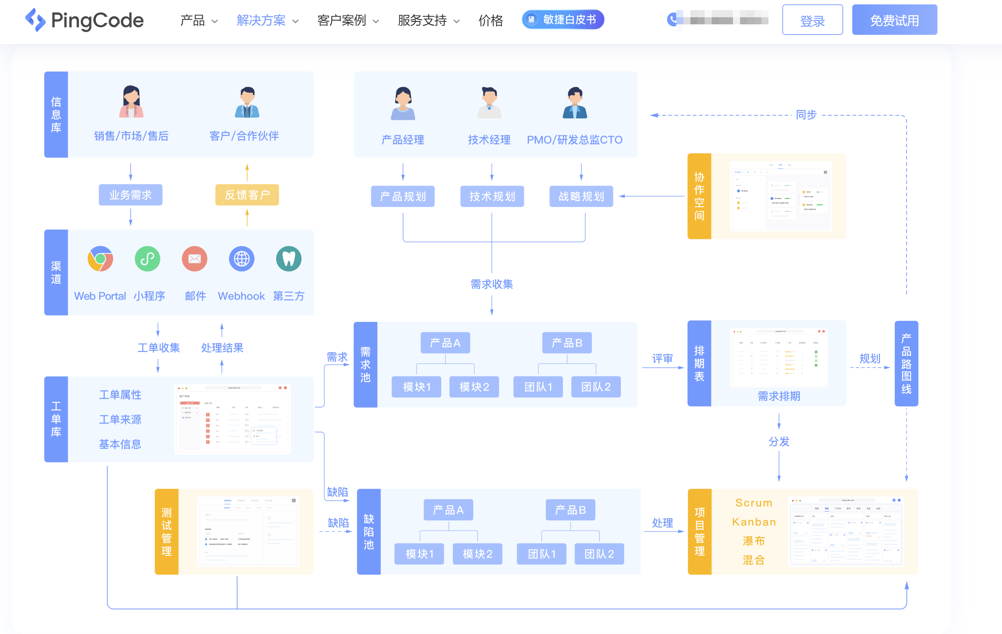Screen dimensions: 1002x634
Task: Click the 第三方 third-party icon
Action: 289,259
